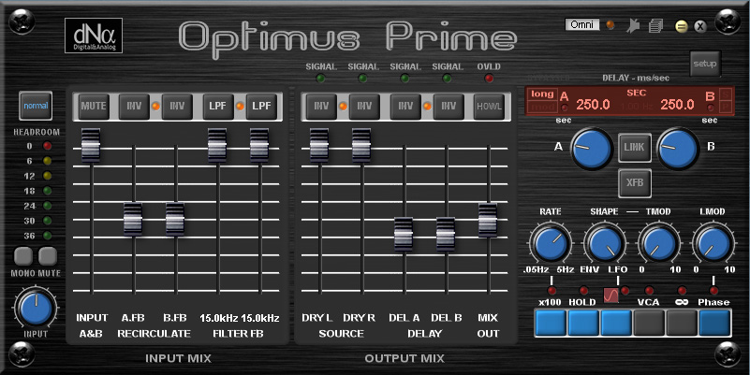
Task: Toggle INV above the DRY R fader
Action: point(364,106)
